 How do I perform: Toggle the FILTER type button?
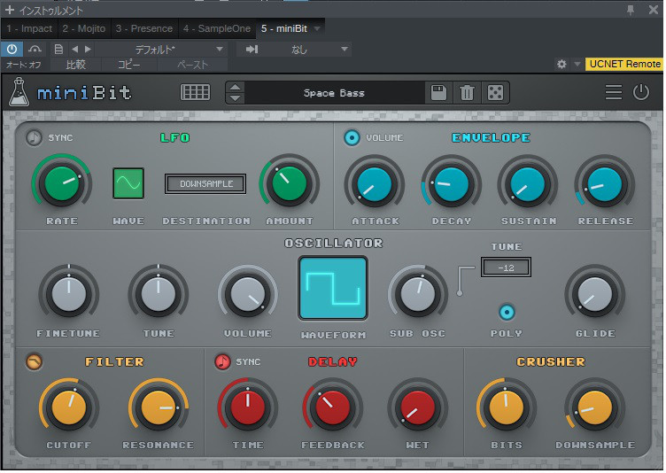pos(34,361)
